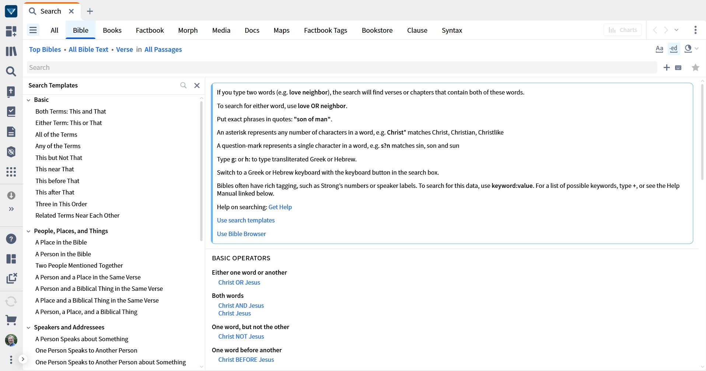This screenshot has width=706, height=371.
Task: Collapse the Basic templates section
Action: [x=29, y=100]
